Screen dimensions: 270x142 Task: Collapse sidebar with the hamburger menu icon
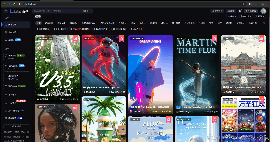6,11
